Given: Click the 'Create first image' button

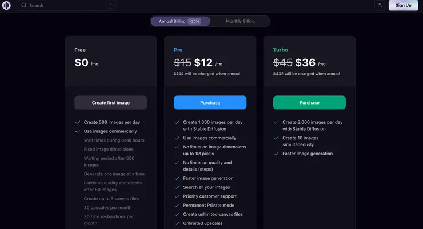Looking at the screenshot, I should click(111, 103).
